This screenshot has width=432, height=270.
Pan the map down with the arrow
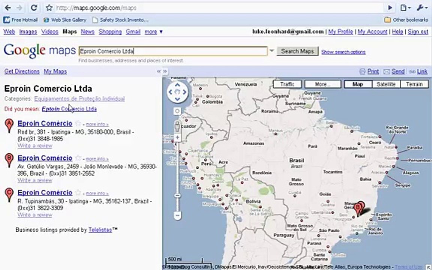[177, 99]
